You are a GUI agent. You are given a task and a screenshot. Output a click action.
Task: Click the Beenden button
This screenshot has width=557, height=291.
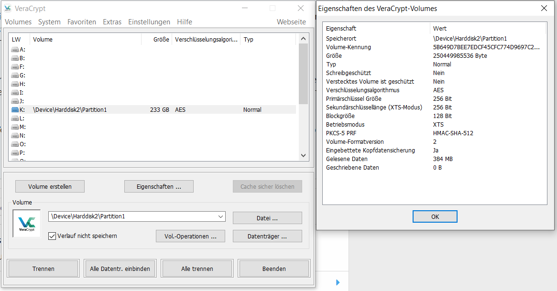tap(274, 269)
